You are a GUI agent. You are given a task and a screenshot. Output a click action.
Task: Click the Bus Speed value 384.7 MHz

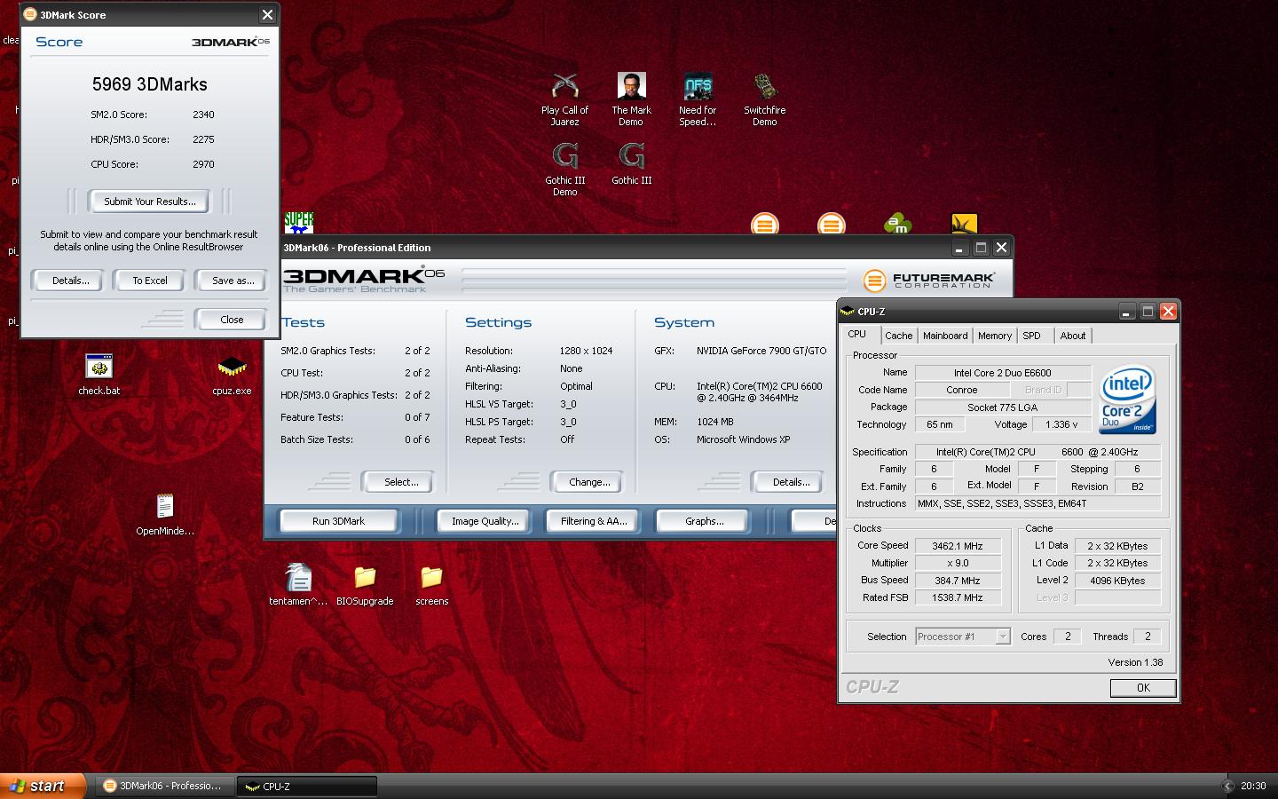(957, 581)
